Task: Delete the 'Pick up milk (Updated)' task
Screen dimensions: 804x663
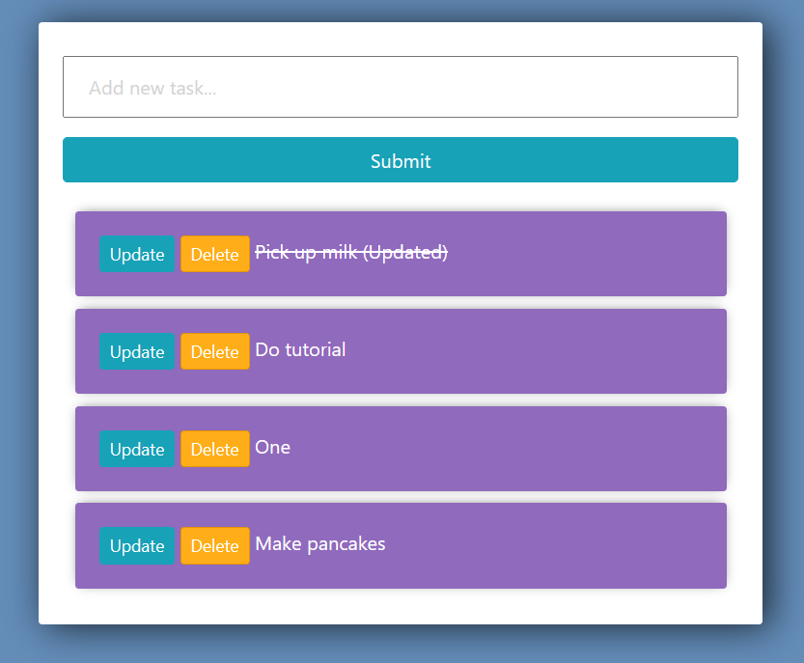Action: pyautogui.click(x=214, y=254)
